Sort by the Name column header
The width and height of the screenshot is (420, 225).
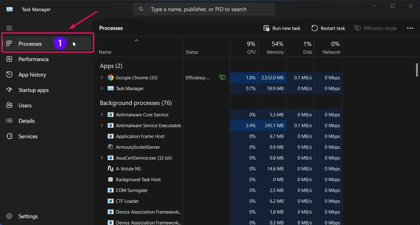tap(105, 52)
